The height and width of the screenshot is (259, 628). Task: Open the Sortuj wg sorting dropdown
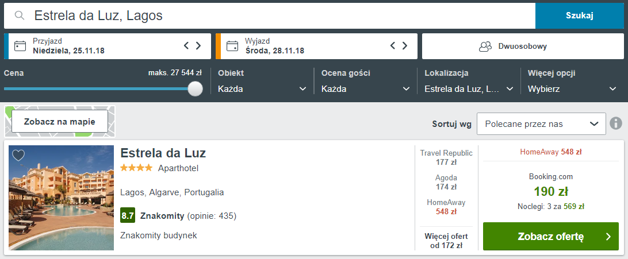click(541, 123)
